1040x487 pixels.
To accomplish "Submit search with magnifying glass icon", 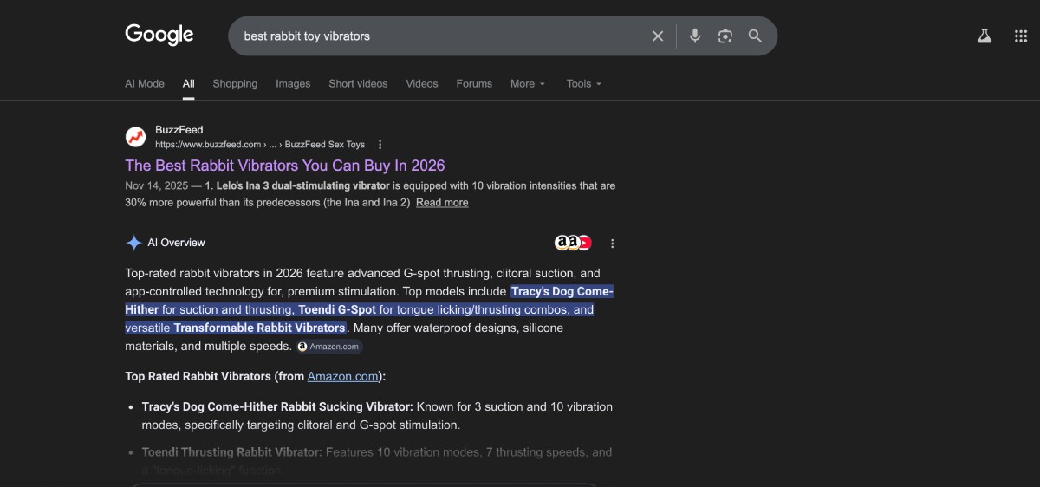I will pos(755,36).
